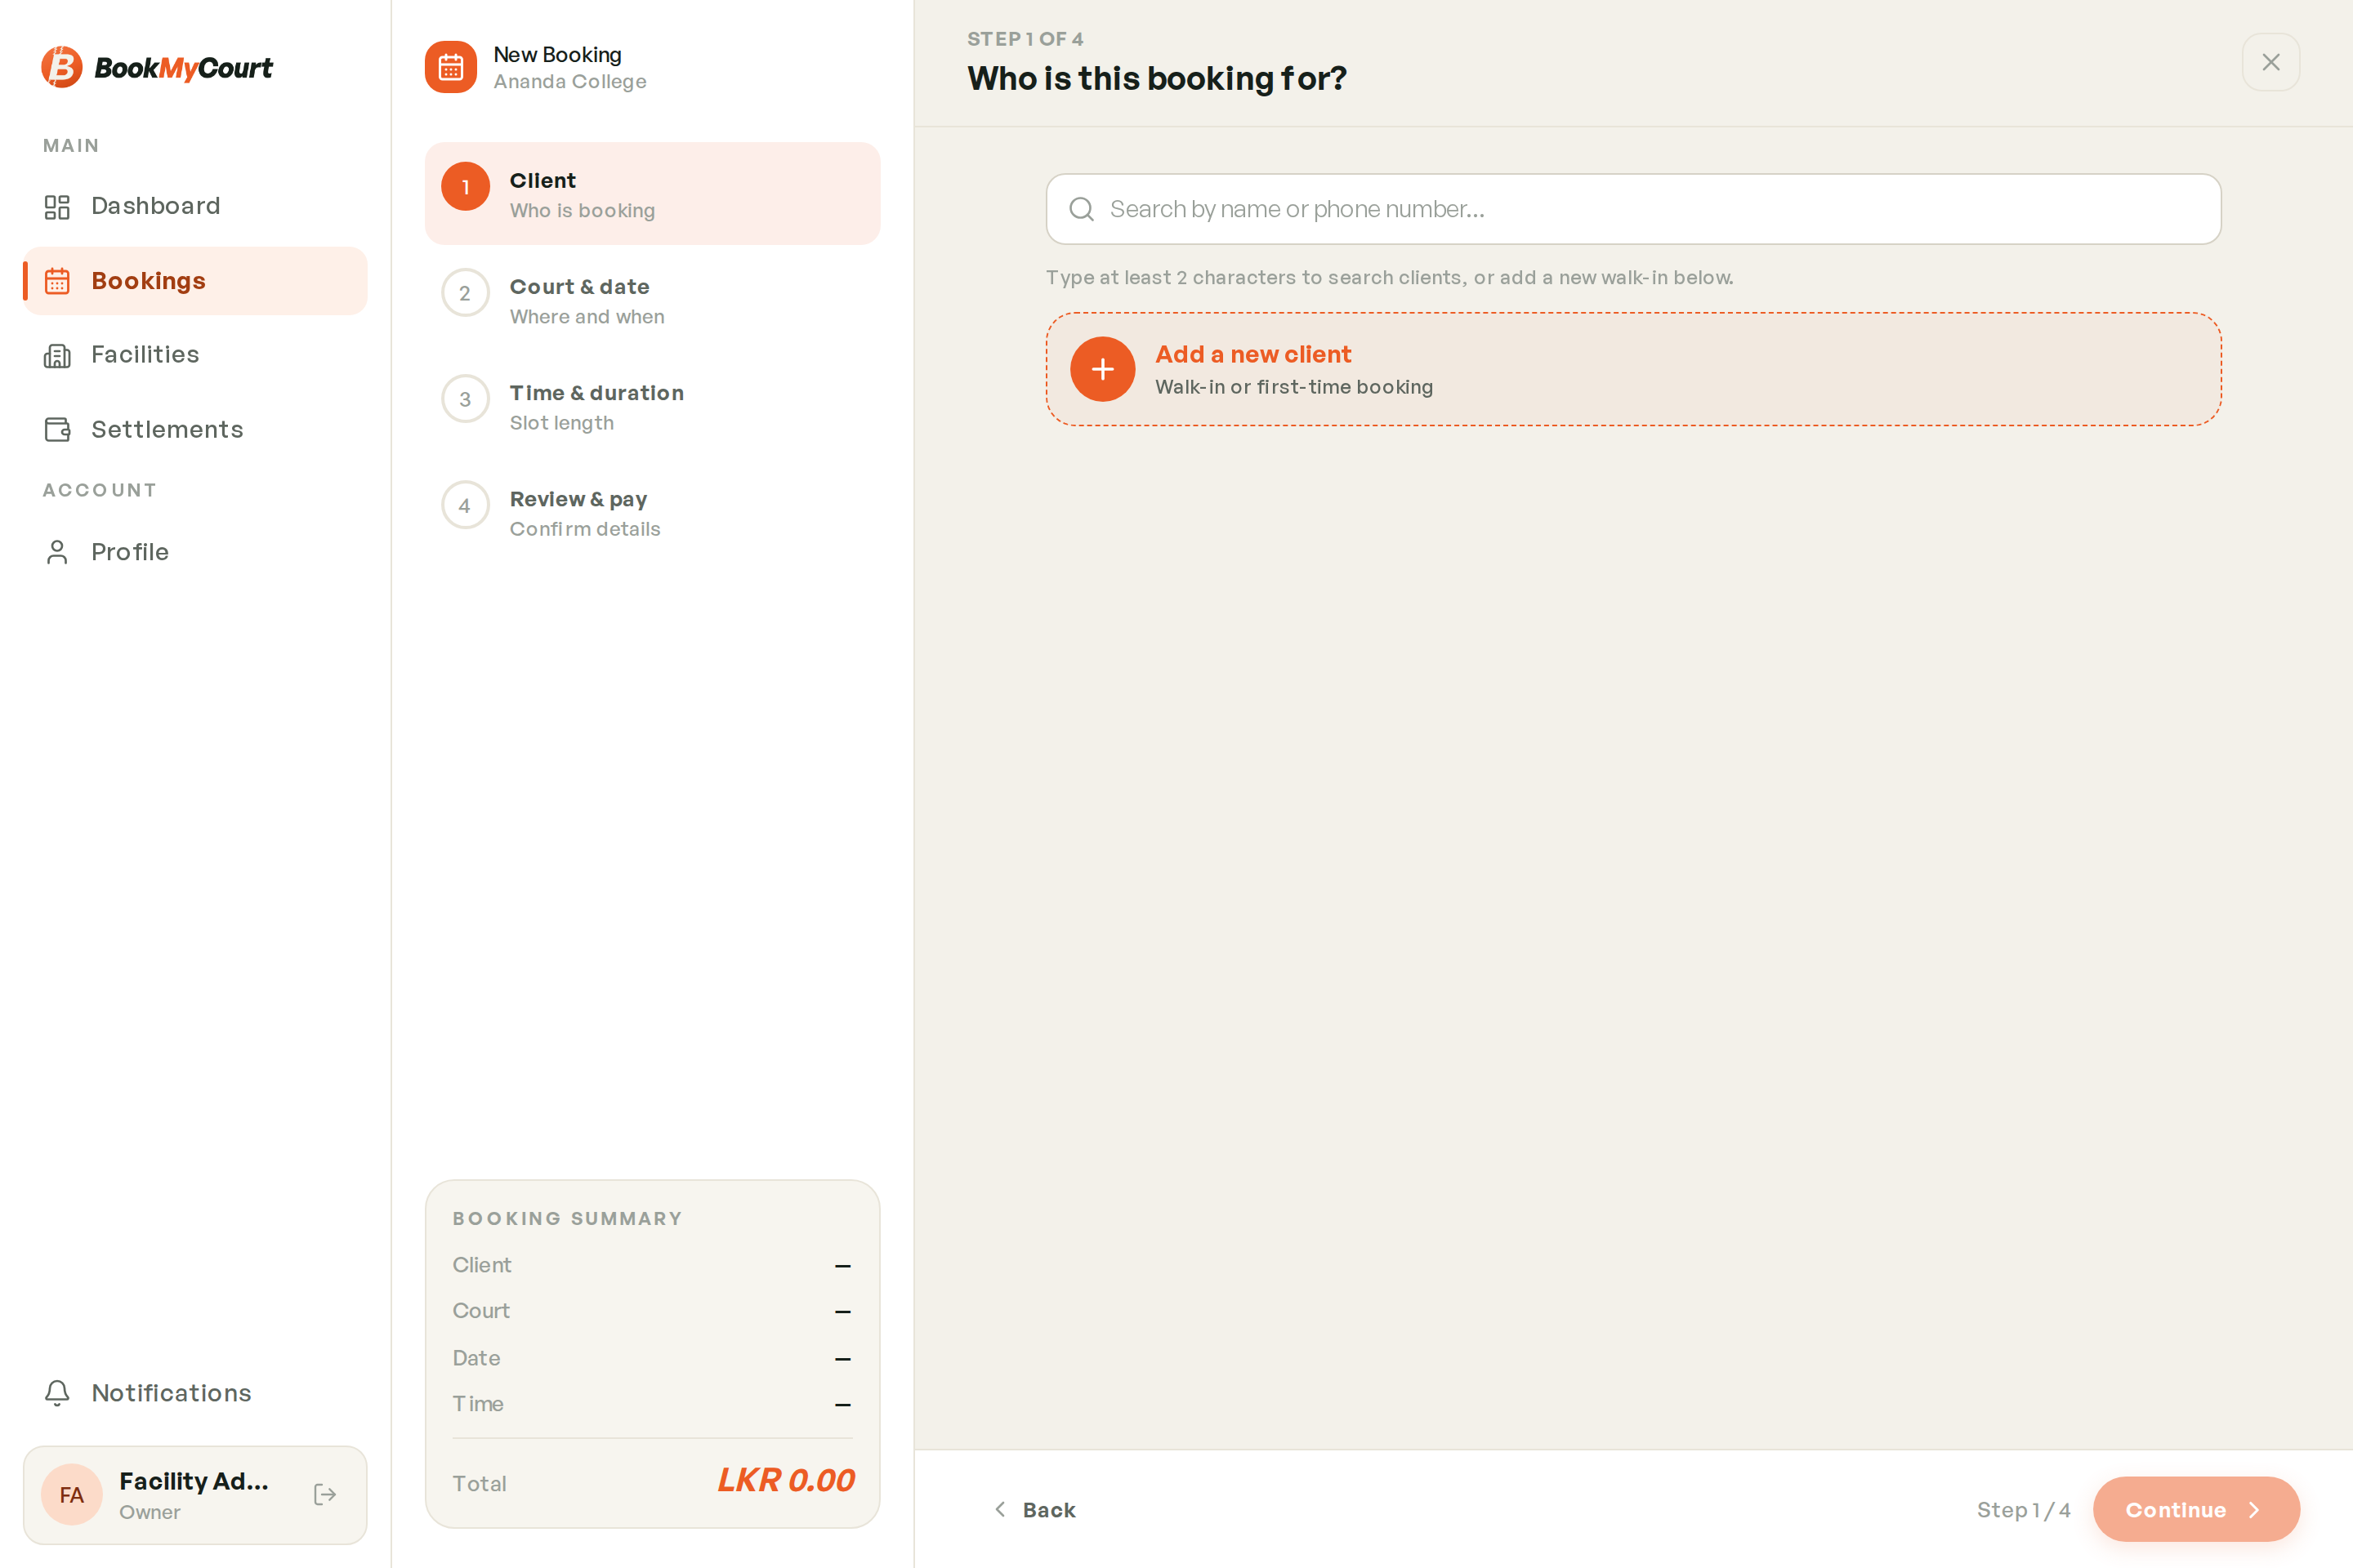This screenshot has width=2353, height=1568.
Task: Click the Bookings calendar icon
Action: (57, 281)
